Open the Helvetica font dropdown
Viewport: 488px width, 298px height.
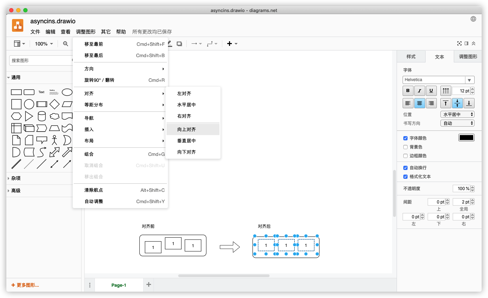coord(438,80)
